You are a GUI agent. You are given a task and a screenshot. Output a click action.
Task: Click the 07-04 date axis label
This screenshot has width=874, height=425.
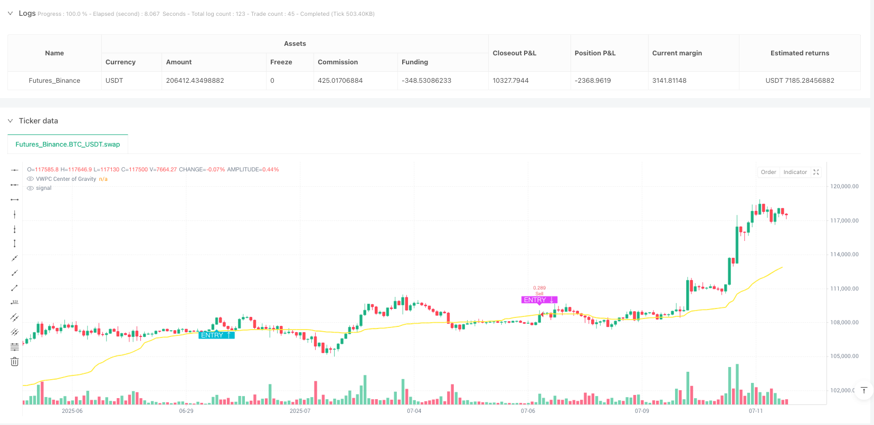(414, 411)
